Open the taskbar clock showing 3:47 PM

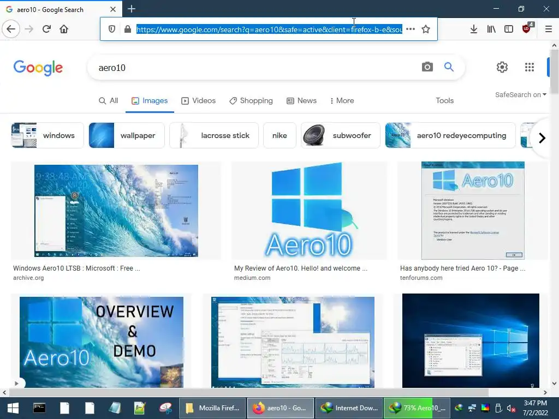click(x=535, y=408)
